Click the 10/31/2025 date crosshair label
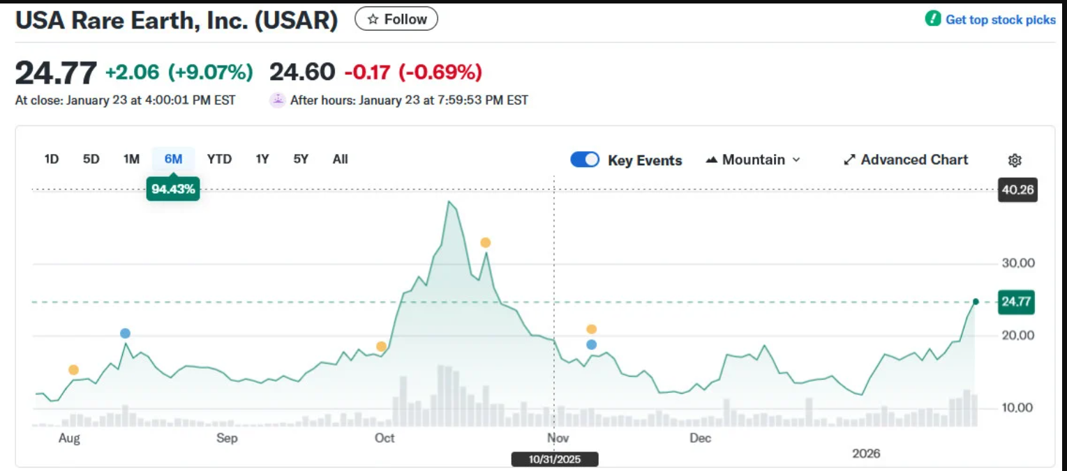 tap(555, 460)
